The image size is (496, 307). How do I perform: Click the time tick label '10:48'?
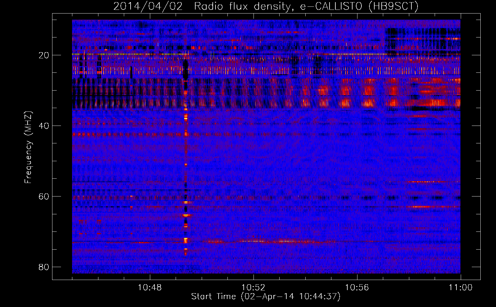coord(150,288)
